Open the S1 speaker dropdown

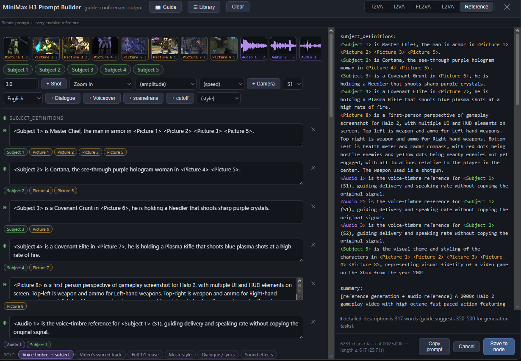click(x=293, y=84)
